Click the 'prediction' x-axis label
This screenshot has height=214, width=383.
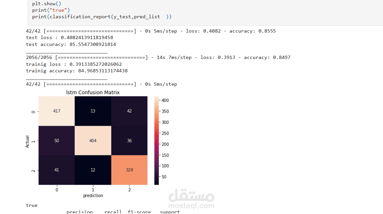click(x=93, y=195)
